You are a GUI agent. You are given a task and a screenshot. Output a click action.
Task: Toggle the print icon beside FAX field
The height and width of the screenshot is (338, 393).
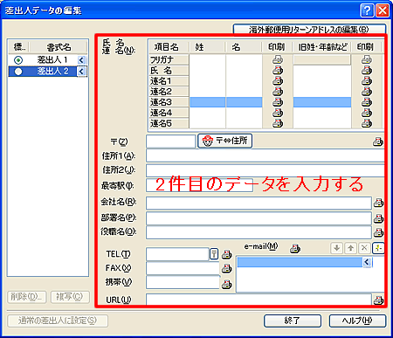(227, 268)
